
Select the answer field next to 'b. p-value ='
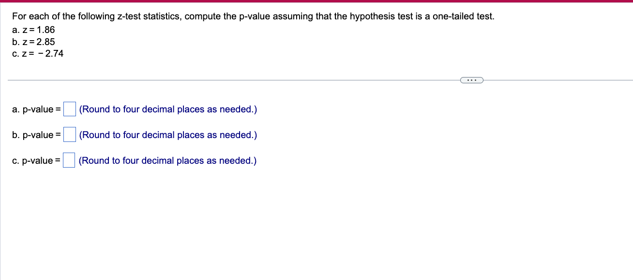pos(69,135)
